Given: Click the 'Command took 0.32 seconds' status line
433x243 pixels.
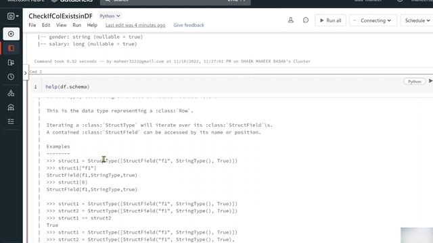Looking at the screenshot, I should [173, 61].
